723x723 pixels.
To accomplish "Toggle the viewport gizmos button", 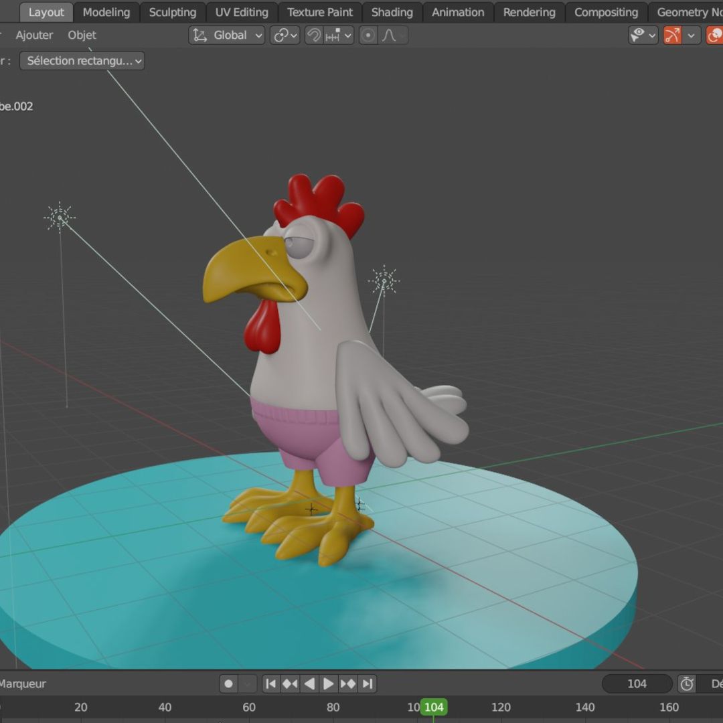I will (x=672, y=35).
